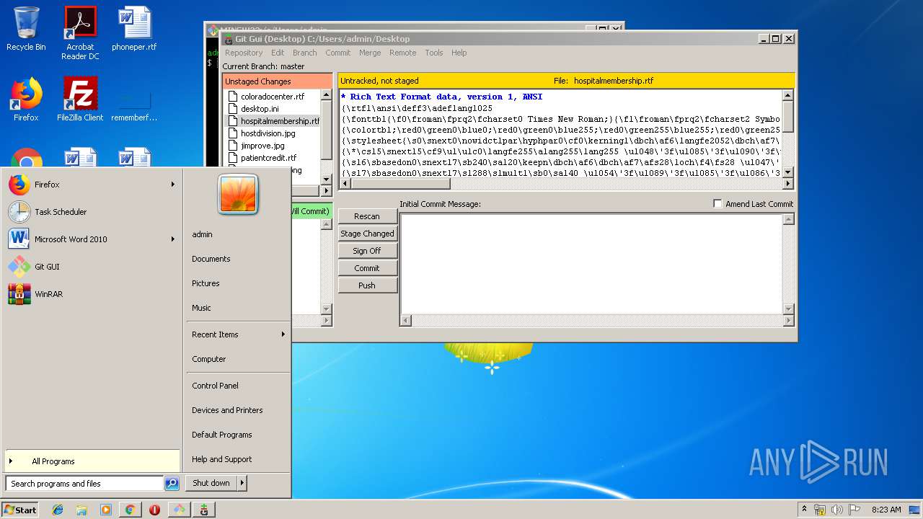
Task: Open Windows Explorer from the taskbar
Action: [x=81, y=510]
